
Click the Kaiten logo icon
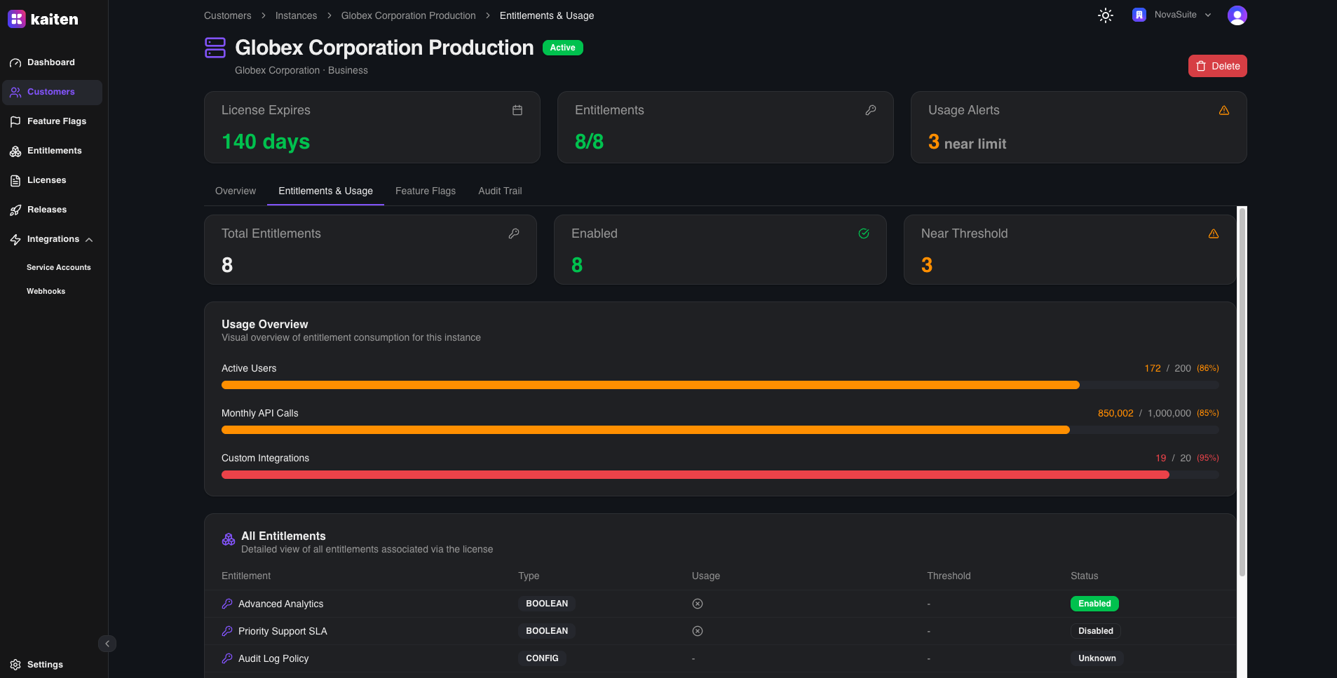[16, 19]
